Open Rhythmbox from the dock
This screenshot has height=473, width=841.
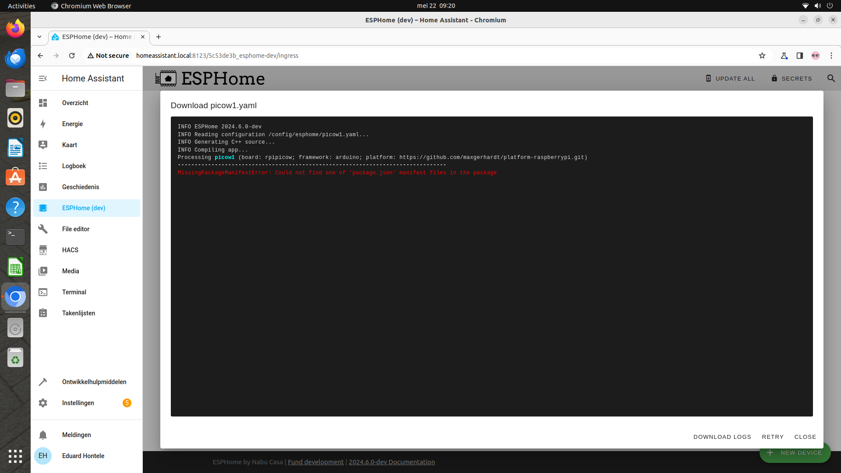tap(15, 118)
